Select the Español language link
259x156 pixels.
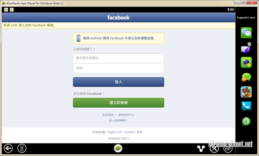click(x=129, y=132)
